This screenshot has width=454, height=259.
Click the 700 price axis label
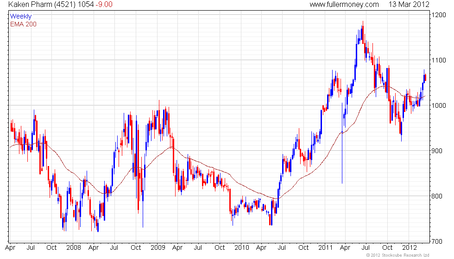tap(437, 241)
